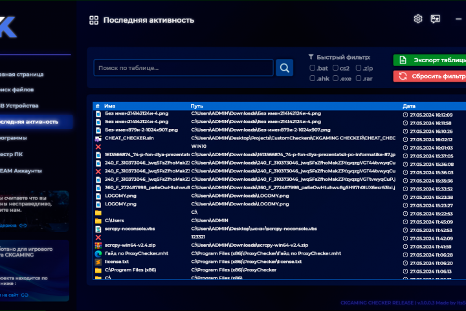Sort the table by Имя column header
466x311 pixels.
click(109, 106)
